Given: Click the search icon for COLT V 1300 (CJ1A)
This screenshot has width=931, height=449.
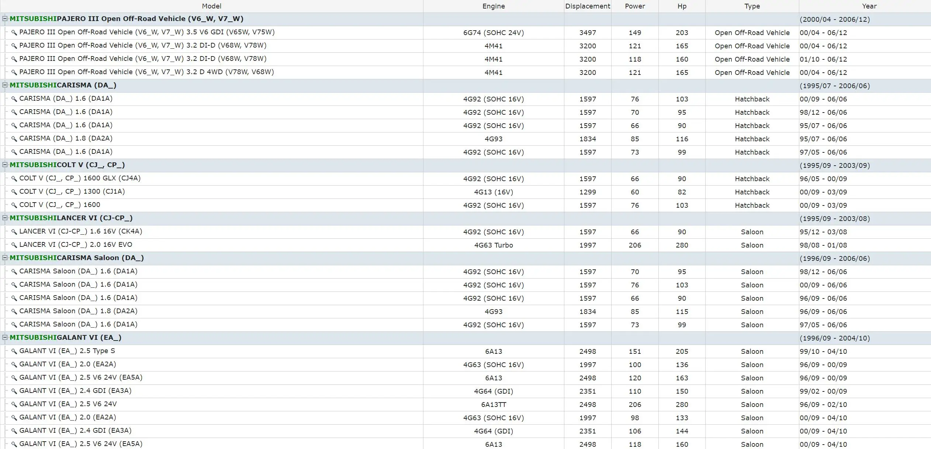Looking at the screenshot, I should click(x=14, y=192).
